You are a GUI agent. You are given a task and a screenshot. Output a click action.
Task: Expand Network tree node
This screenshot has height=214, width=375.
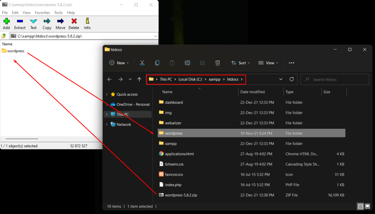(107, 124)
